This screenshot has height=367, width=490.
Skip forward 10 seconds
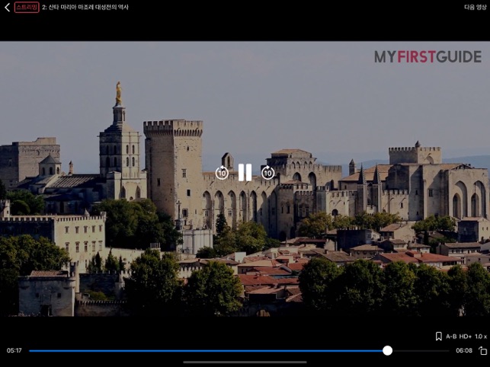[267, 172]
